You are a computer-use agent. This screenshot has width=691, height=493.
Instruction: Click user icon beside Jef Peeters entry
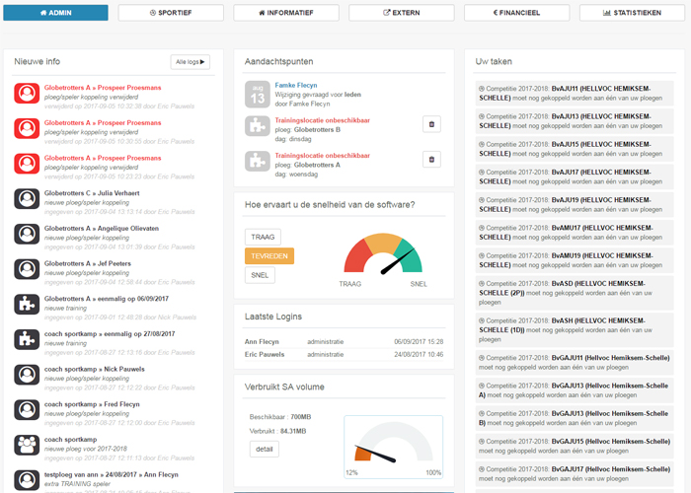27,269
